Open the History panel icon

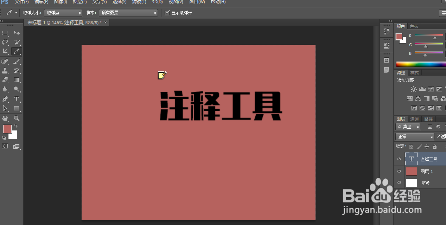click(x=387, y=31)
